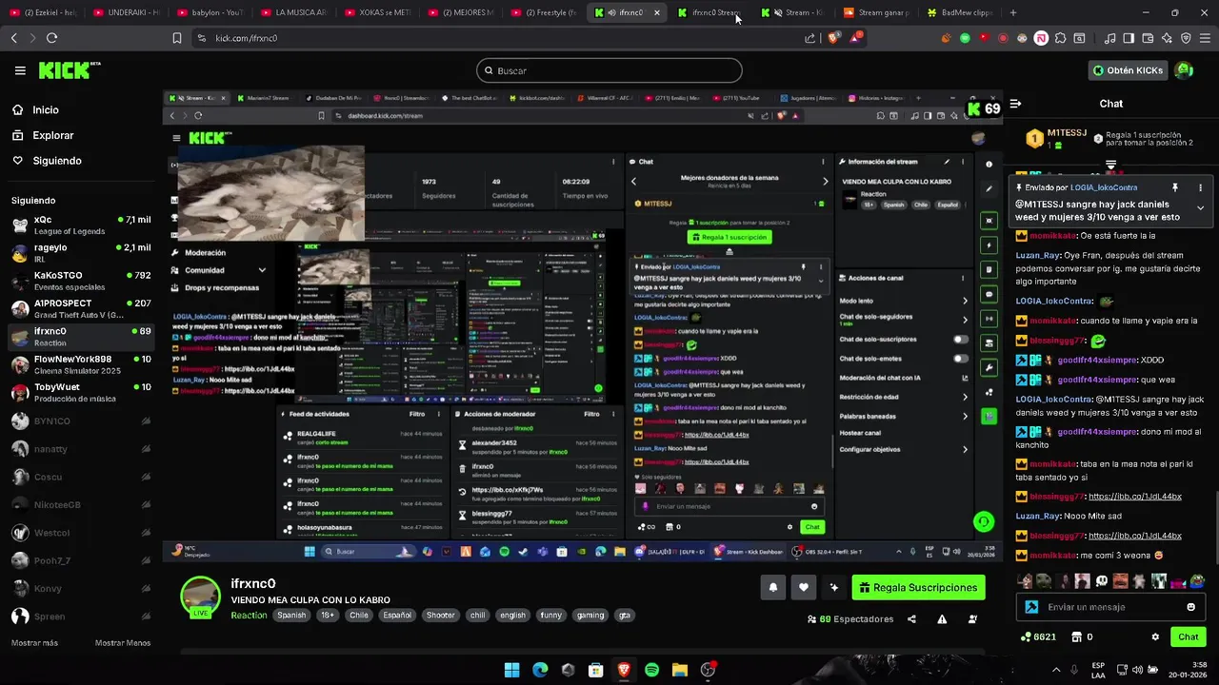The width and height of the screenshot is (1219, 685).
Task: Open a new browser tab
Action: tap(1012, 12)
